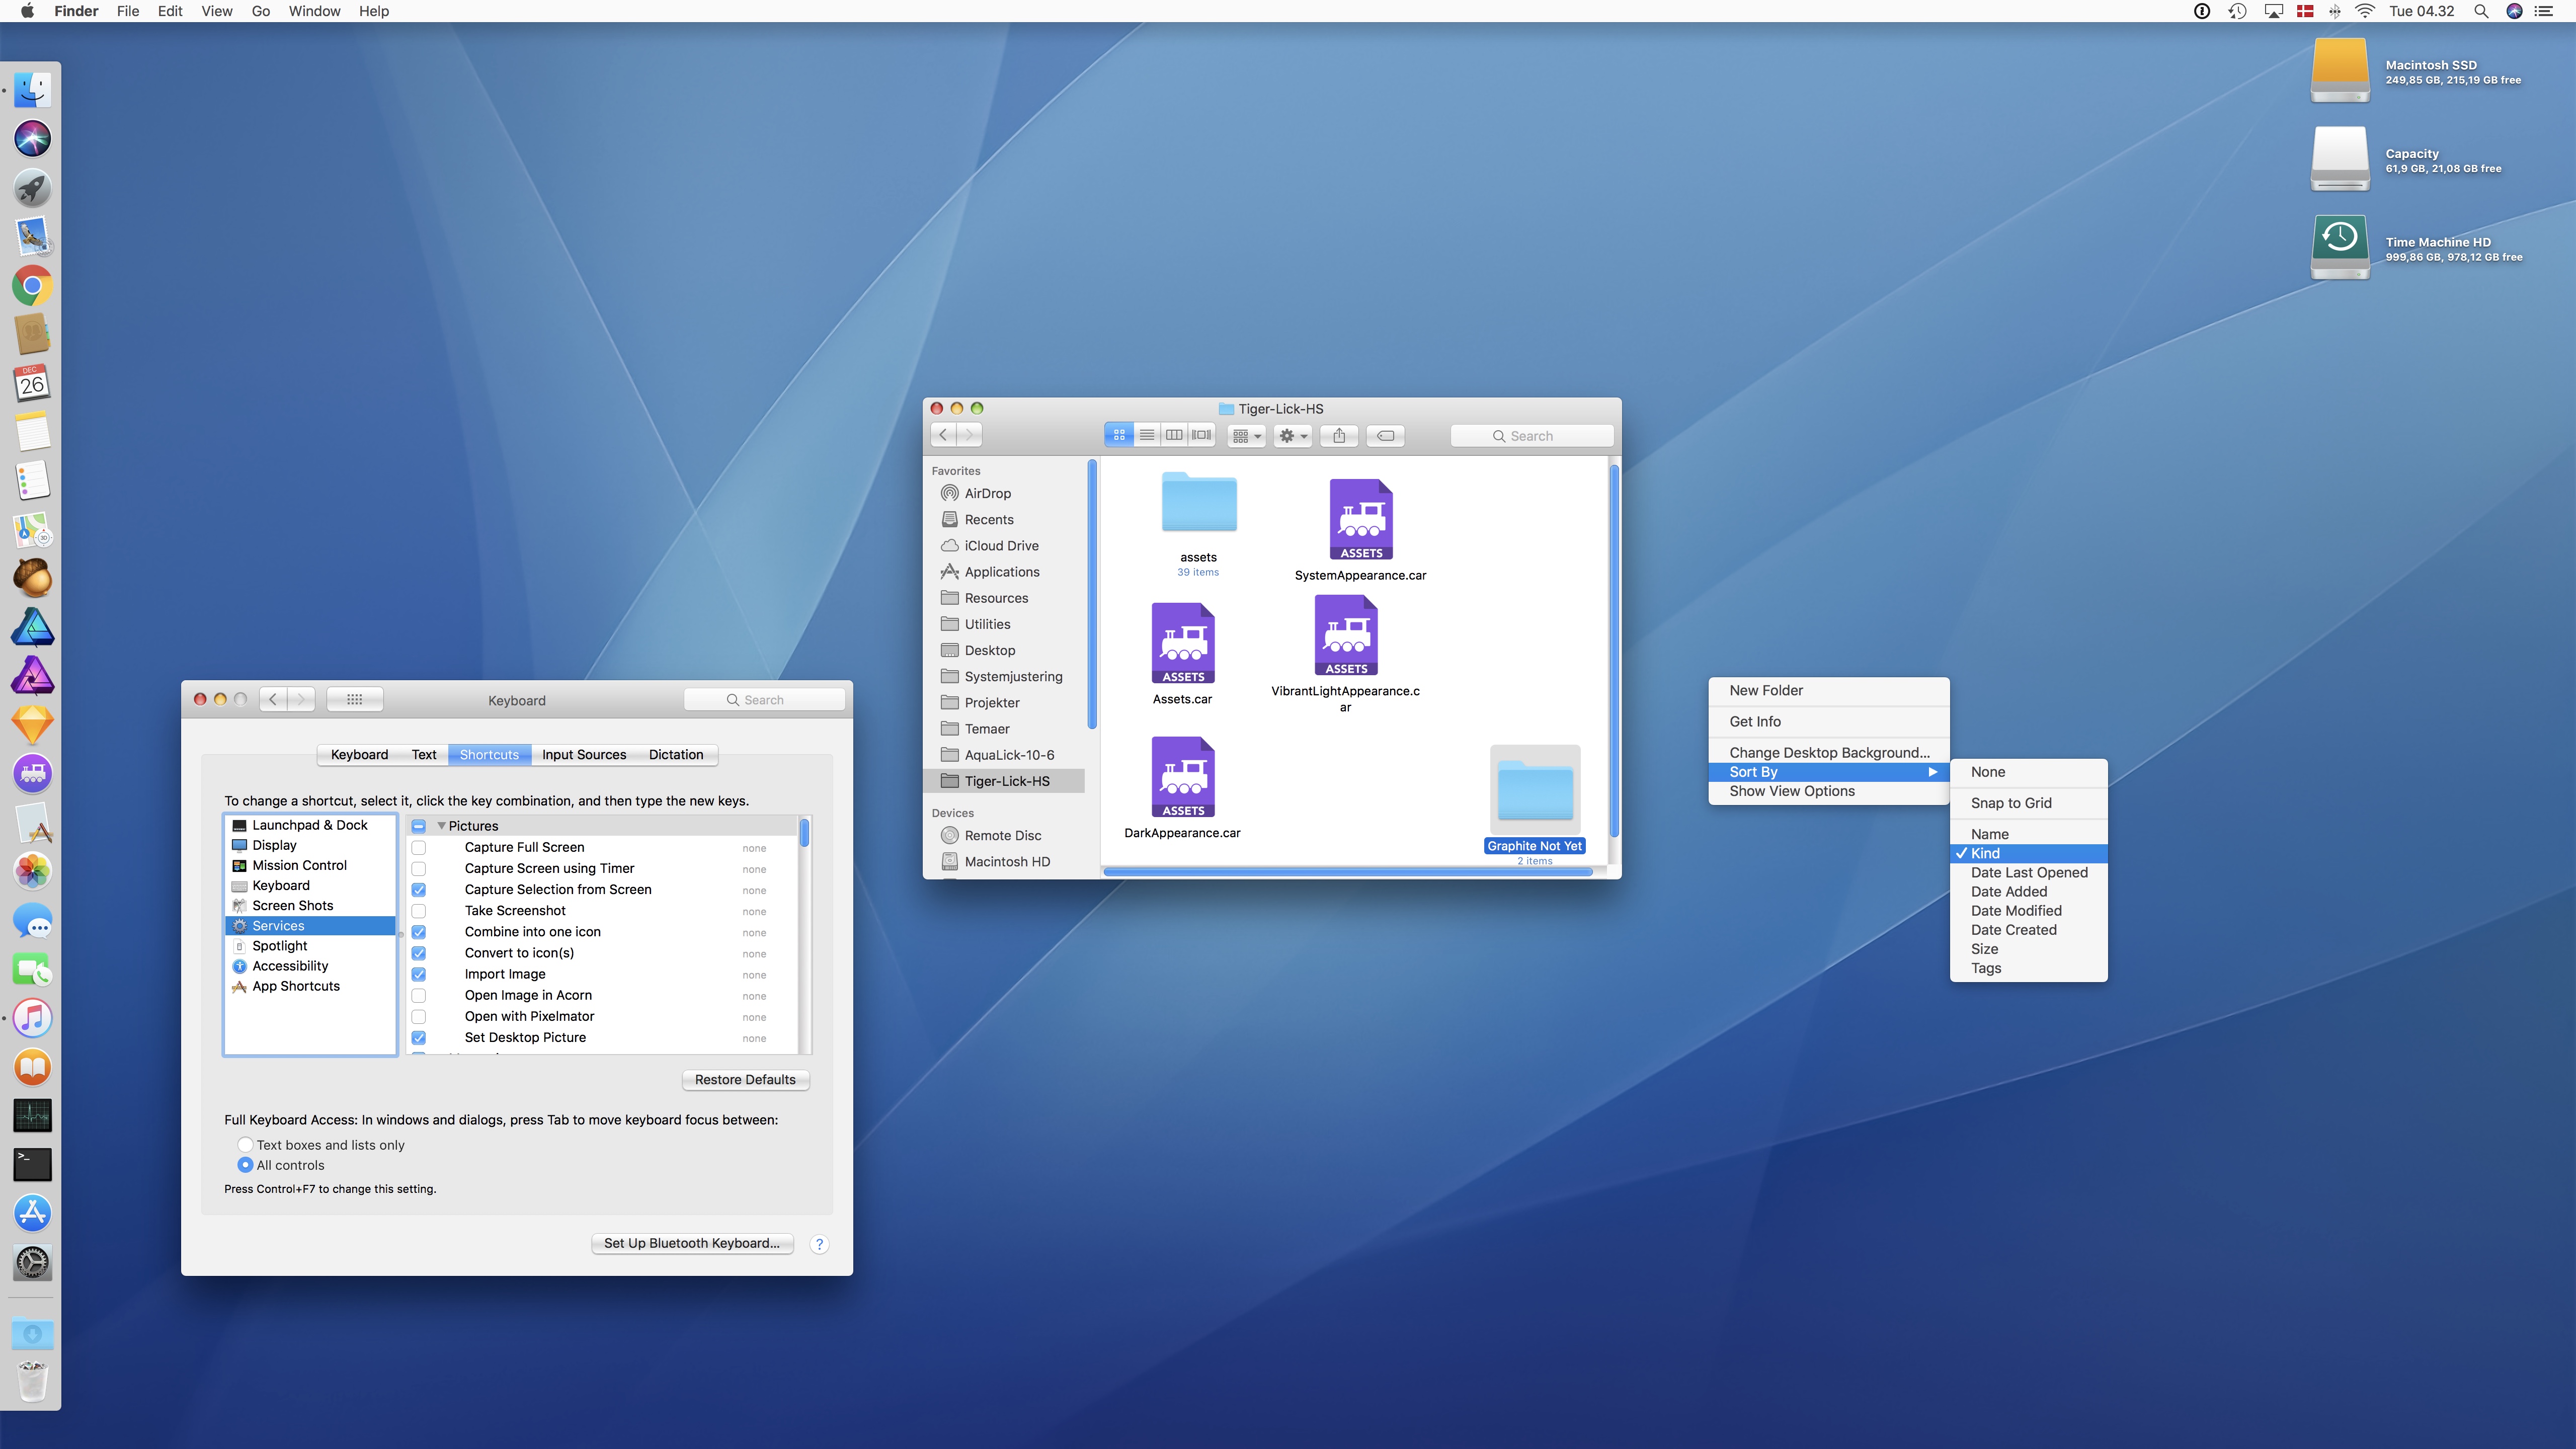Click the Finder edit tags button

(x=1386, y=435)
